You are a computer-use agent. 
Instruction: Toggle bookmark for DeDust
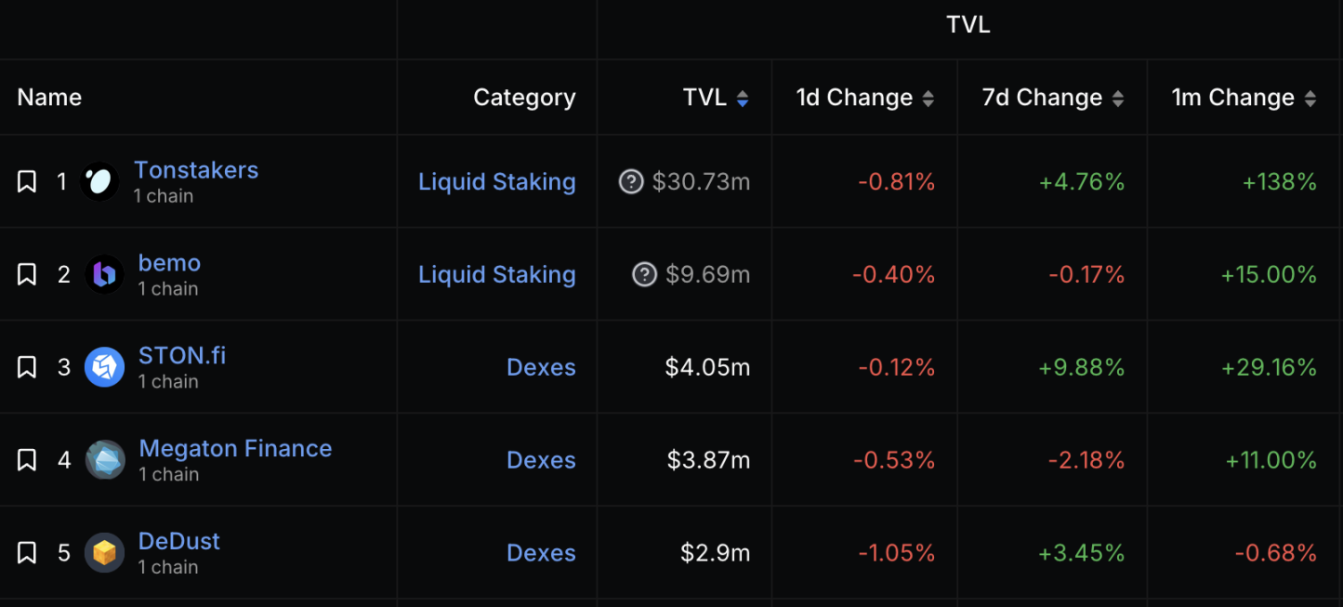point(27,553)
